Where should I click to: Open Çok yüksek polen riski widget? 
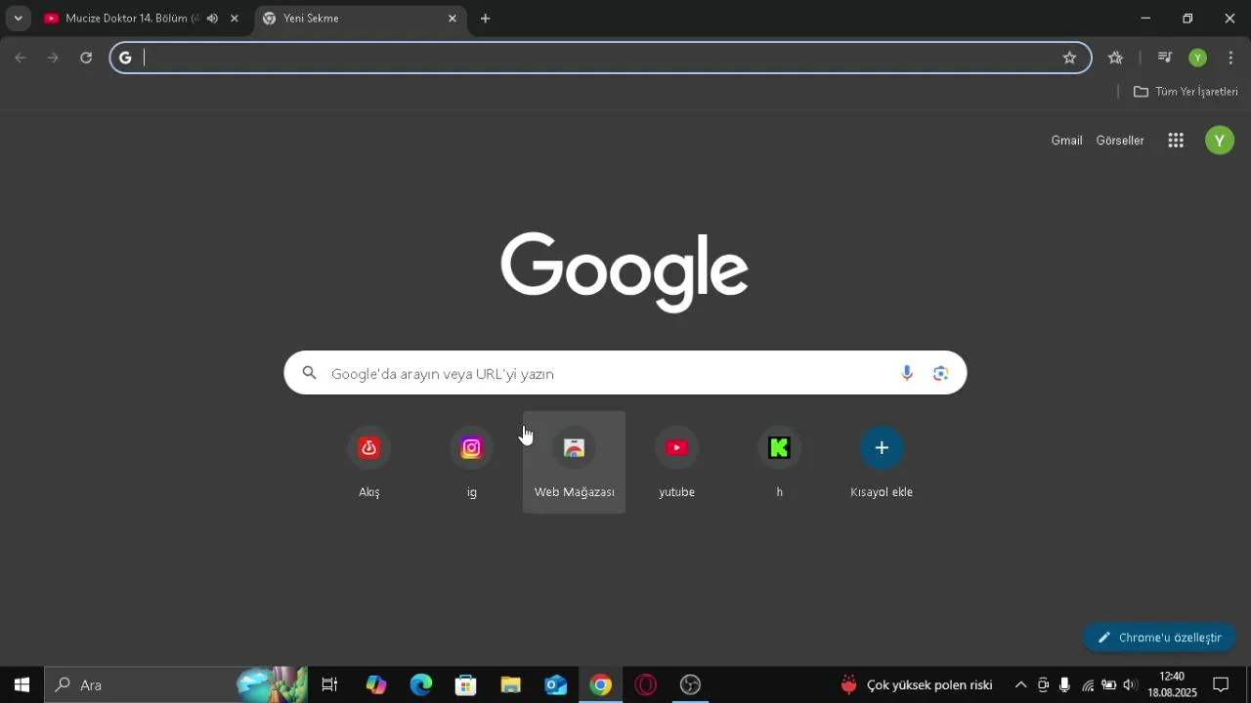[x=917, y=685]
